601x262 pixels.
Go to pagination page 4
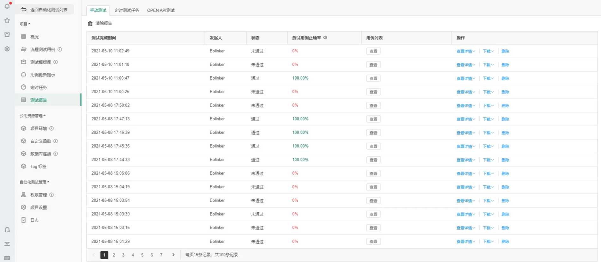[x=133, y=255]
